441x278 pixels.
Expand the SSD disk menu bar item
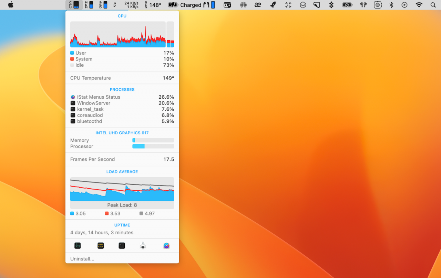click(x=103, y=5)
